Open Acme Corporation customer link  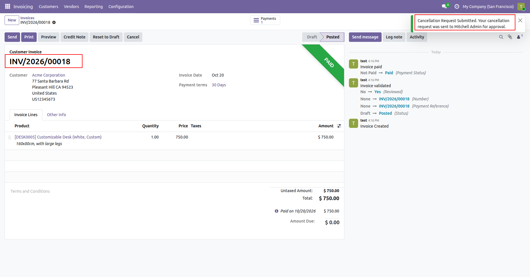(49, 75)
